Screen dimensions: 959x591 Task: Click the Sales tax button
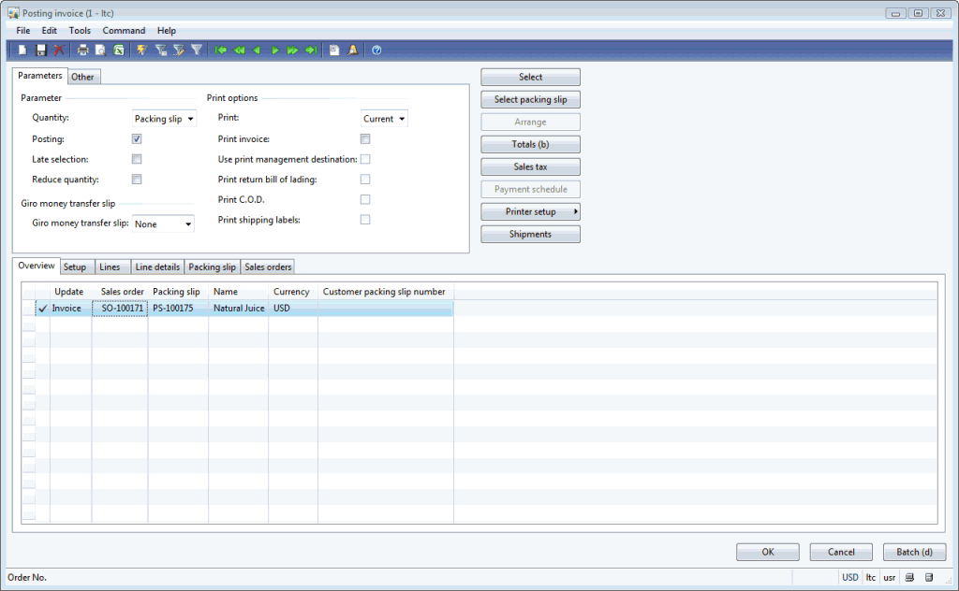[530, 166]
